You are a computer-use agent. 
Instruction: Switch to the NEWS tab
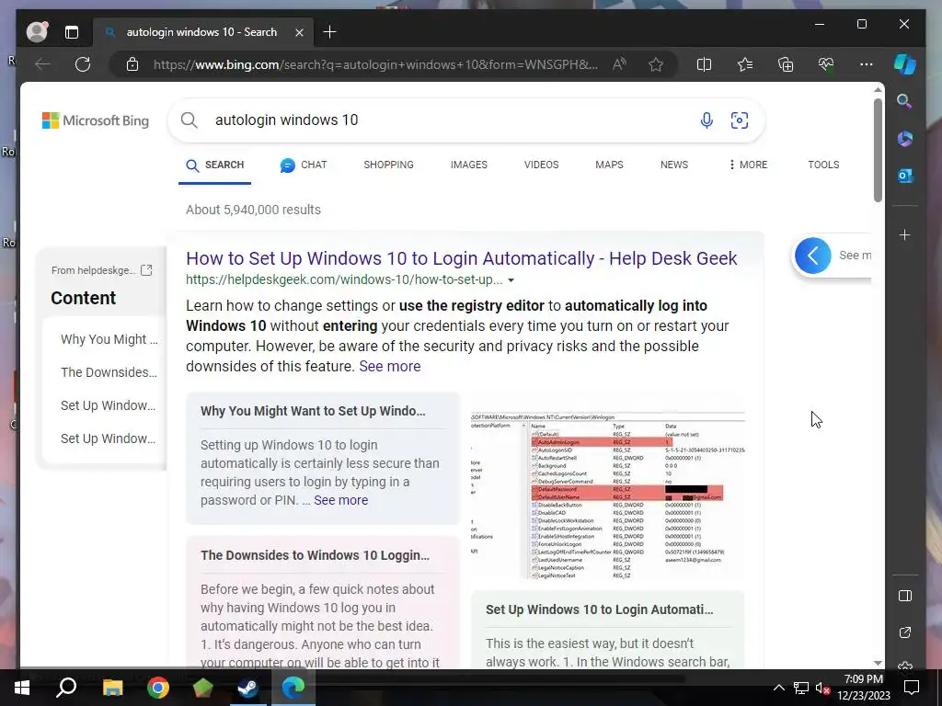coord(674,165)
